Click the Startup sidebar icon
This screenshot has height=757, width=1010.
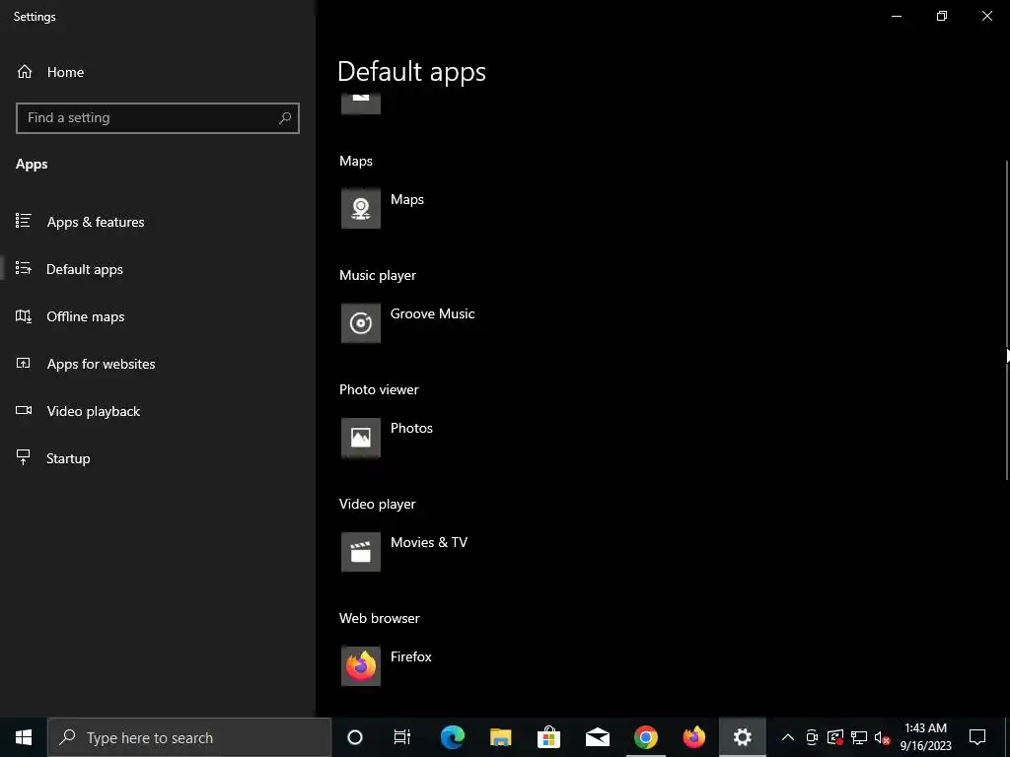pyautogui.click(x=24, y=457)
